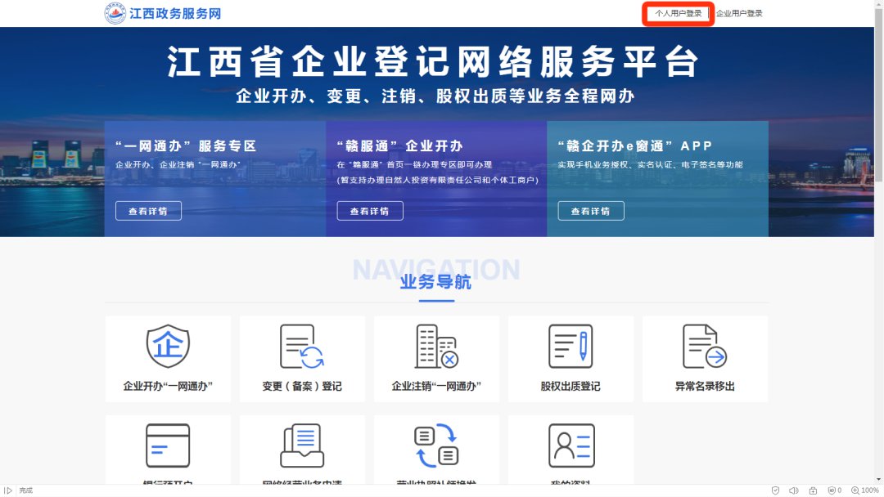Click the shield security icon in status bar

(x=776, y=490)
